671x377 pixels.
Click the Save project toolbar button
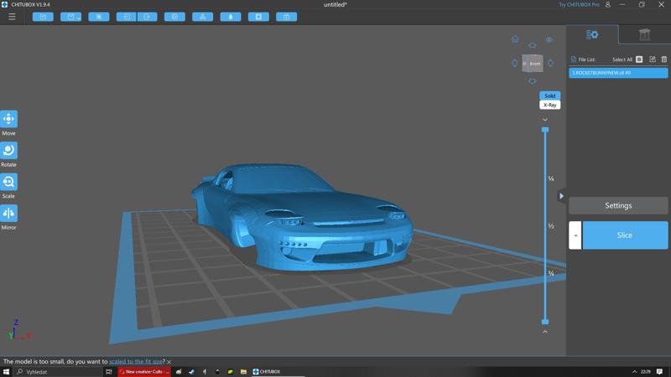[71, 17]
